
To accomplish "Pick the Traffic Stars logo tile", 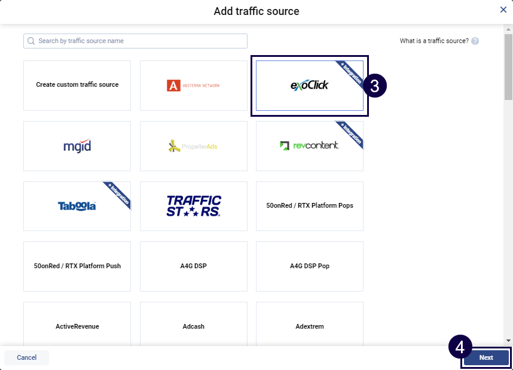I will pos(193,207).
